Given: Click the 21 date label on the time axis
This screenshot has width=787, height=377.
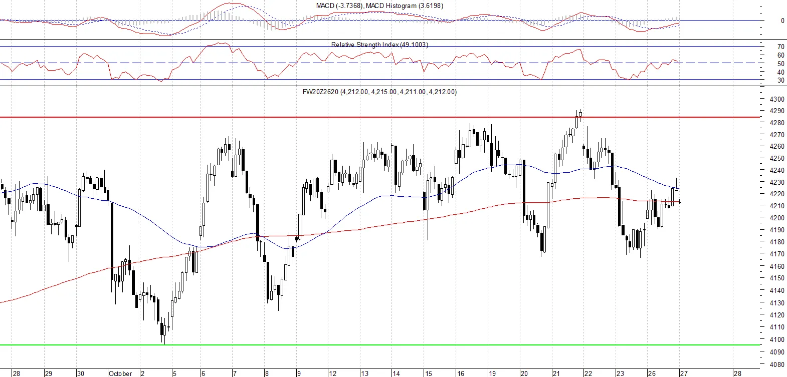Looking at the screenshot, I should point(556,373).
